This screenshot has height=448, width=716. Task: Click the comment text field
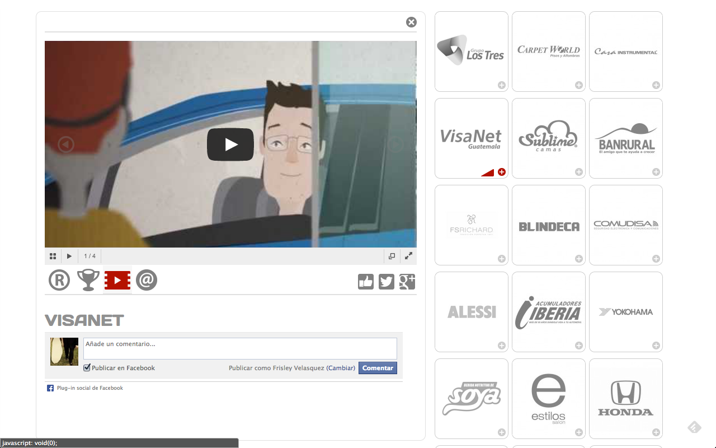point(240,348)
